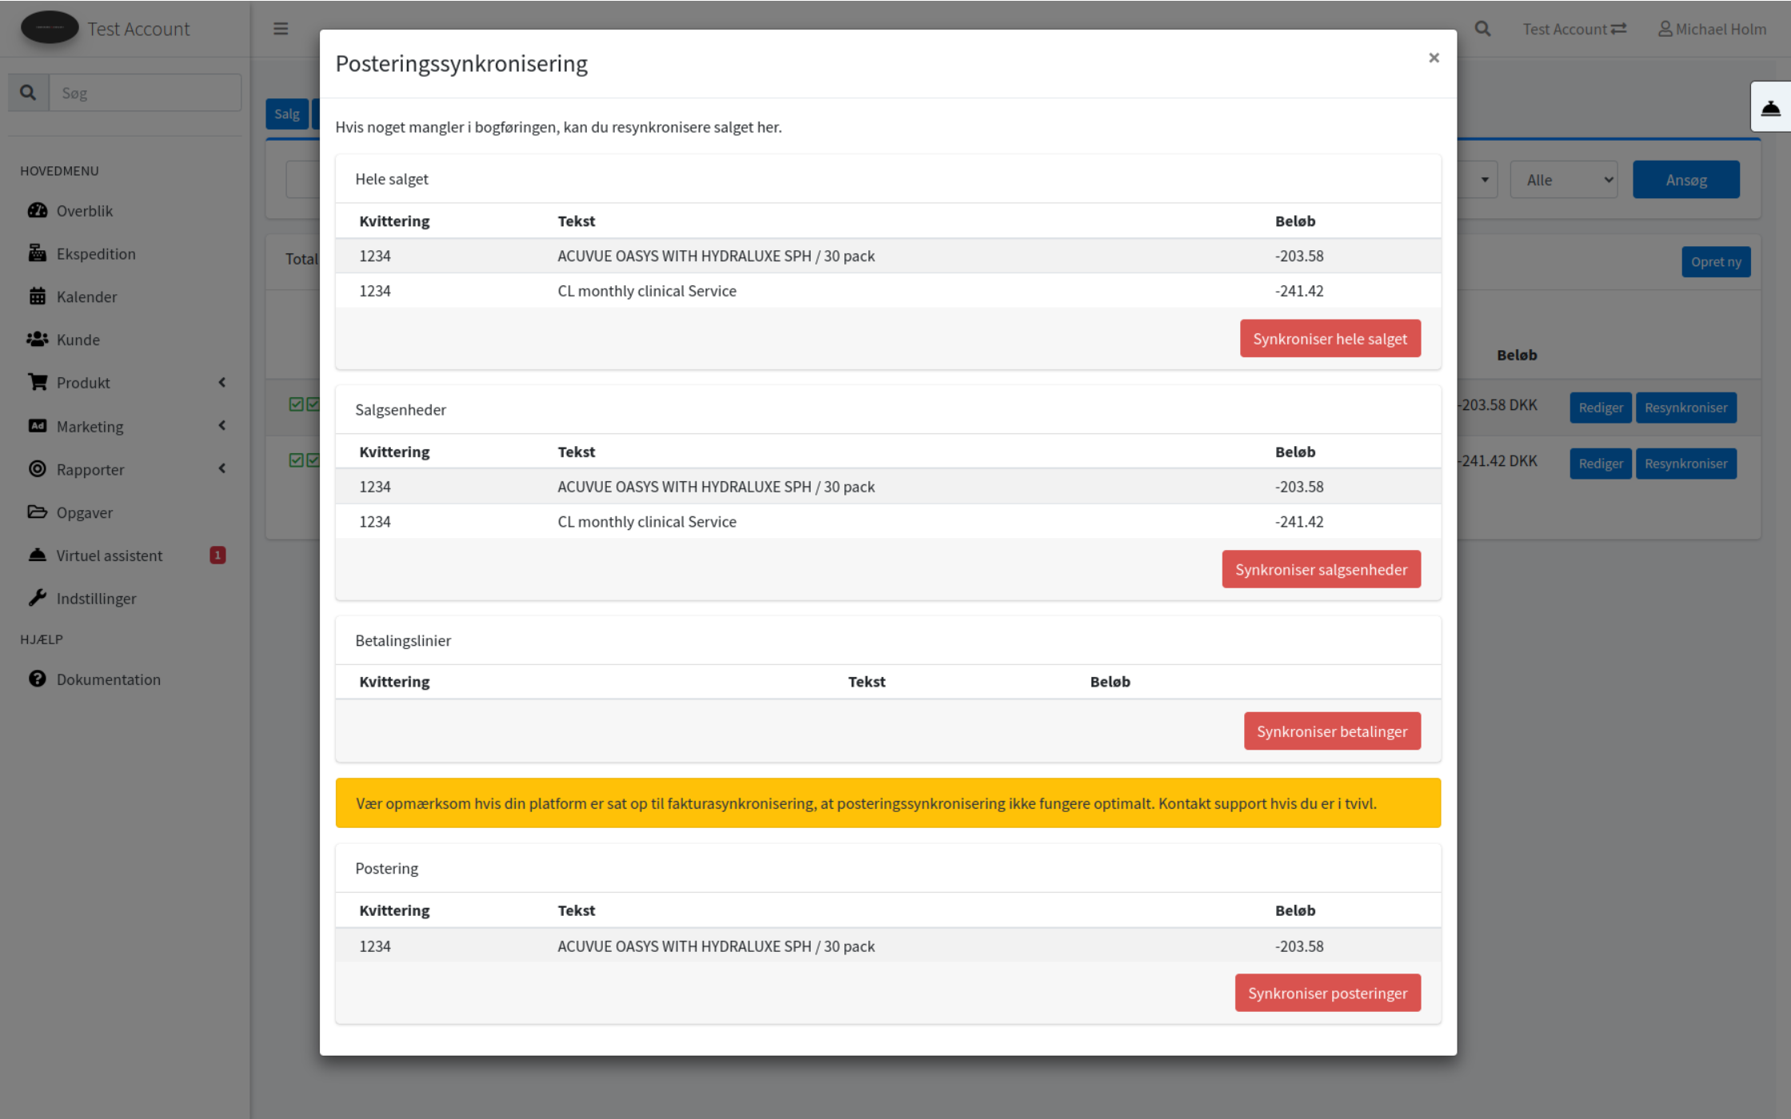Expand the Produkt submenu
Viewport: 1791px width, 1119px height.
point(222,383)
